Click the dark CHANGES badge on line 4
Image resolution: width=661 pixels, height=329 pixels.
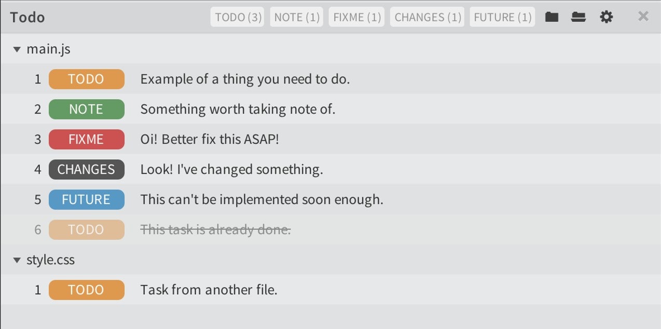pos(86,169)
